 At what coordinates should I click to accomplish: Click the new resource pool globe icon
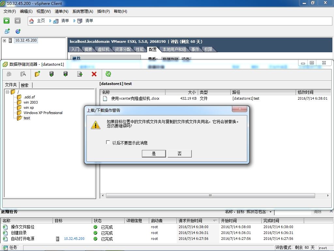pyautogui.click(x=18, y=31)
